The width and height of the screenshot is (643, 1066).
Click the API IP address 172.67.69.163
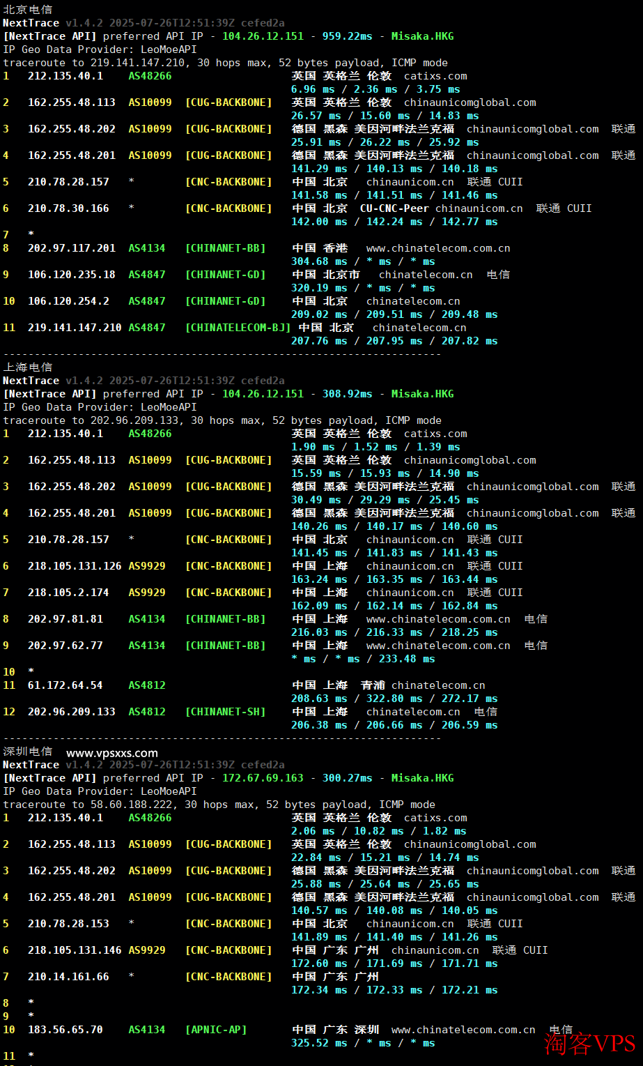point(263,778)
